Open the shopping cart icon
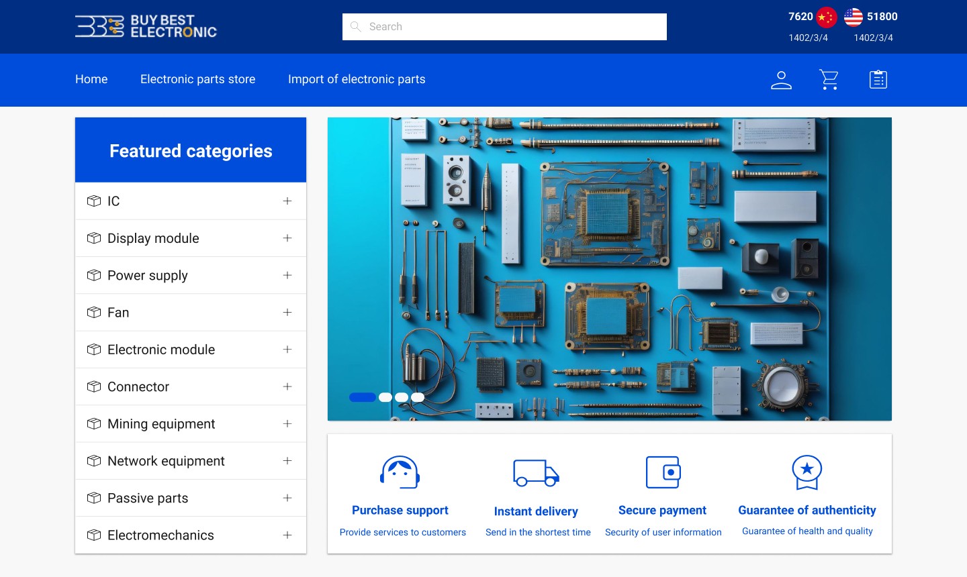Viewport: 967px width, 577px height. (x=829, y=79)
